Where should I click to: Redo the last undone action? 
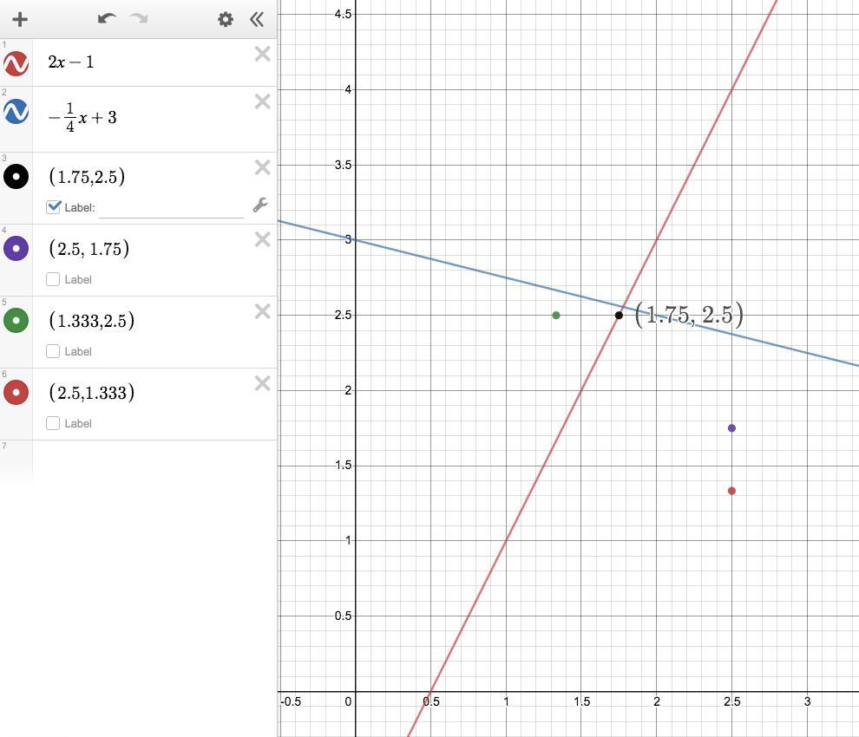pos(139,18)
